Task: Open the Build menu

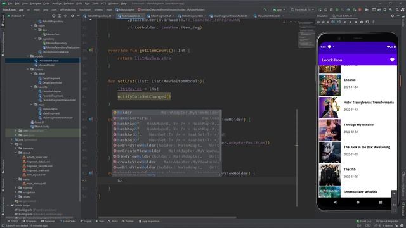Action: 79,4
